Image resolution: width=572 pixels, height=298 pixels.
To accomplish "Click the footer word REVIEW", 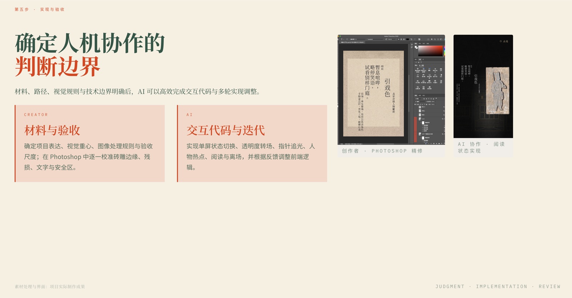I will coord(549,287).
